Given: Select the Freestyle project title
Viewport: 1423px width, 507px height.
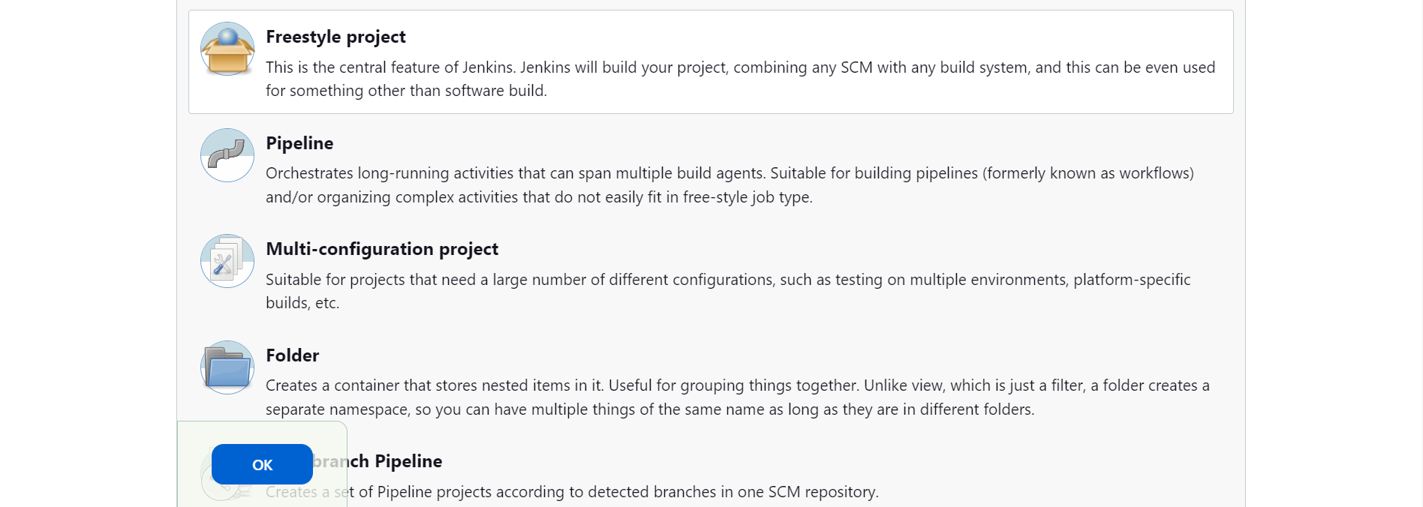Looking at the screenshot, I should coord(335,37).
